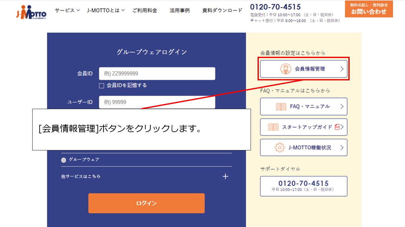Screen dimensions: 405x227
Task: Select 資料ダウンロード in the top navigation
Action: (221, 10)
